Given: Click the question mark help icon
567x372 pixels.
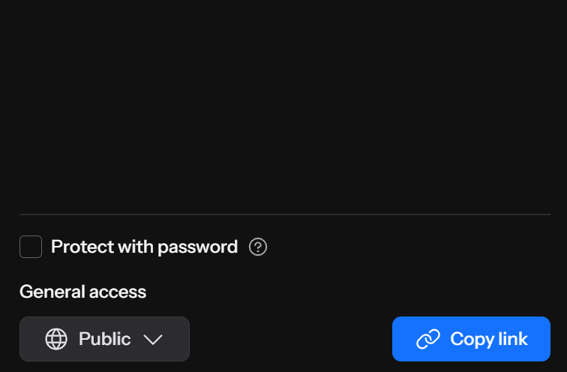Looking at the screenshot, I should [x=258, y=247].
